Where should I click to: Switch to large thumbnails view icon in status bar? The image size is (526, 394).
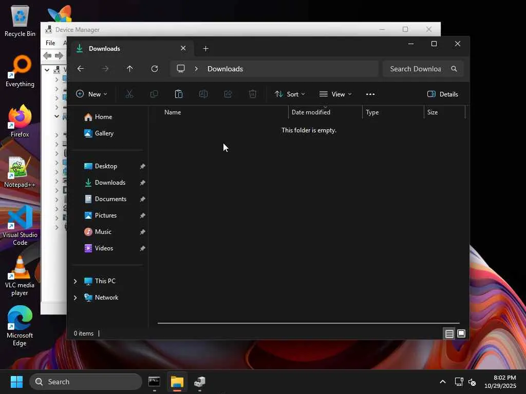tap(461, 333)
